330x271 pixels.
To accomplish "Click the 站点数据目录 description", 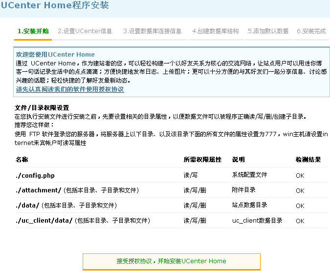I will 250,205.
